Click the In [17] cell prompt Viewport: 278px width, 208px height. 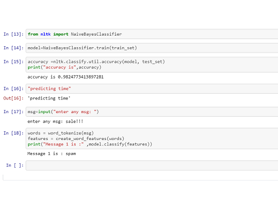pos(13,112)
